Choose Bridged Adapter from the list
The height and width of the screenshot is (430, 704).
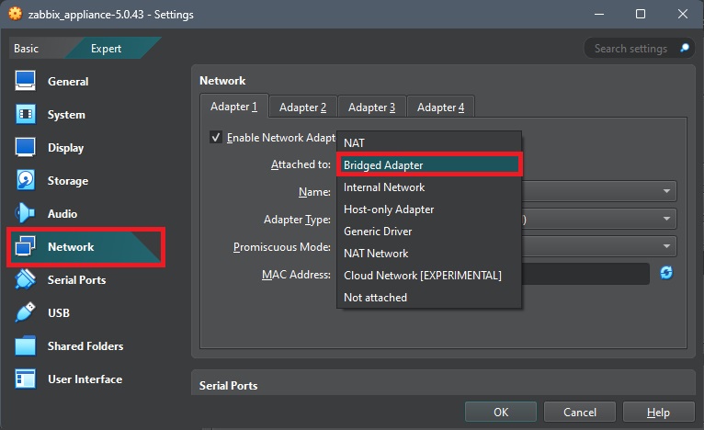coord(429,165)
